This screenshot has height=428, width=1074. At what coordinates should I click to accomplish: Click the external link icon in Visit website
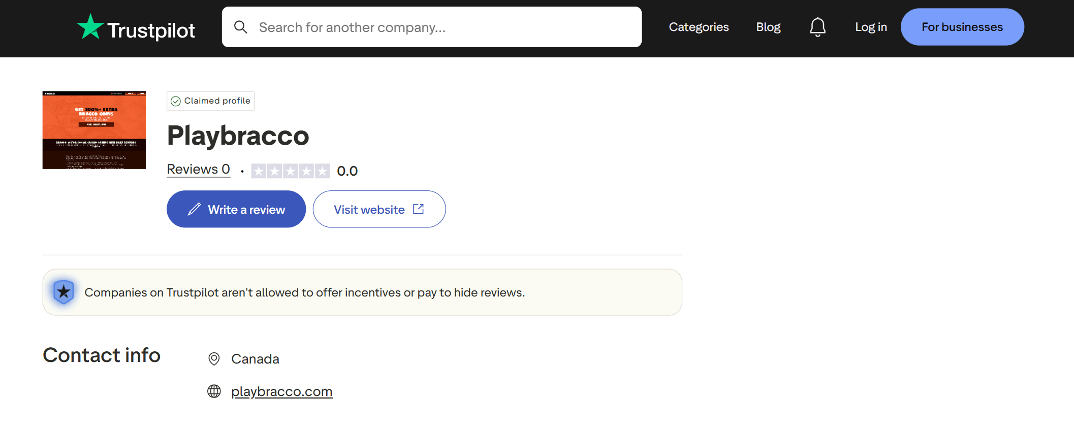[418, 209]
